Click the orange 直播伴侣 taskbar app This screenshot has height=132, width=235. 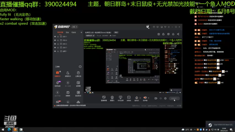[15, 129]
